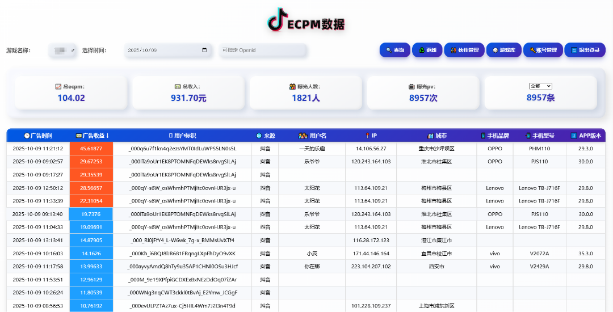Click the 查询 search button

pos(394,50)
